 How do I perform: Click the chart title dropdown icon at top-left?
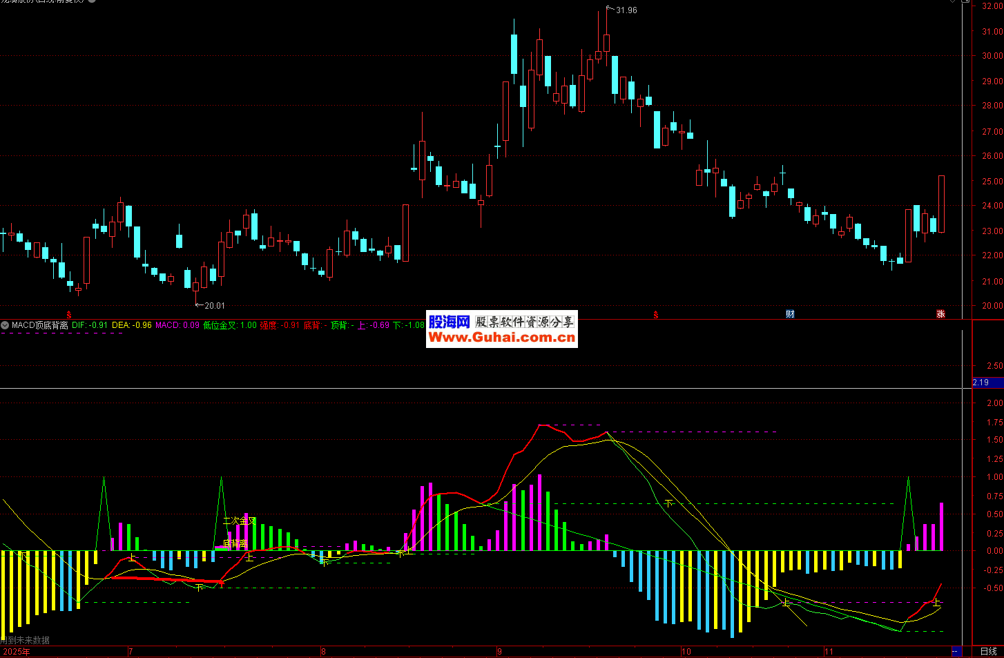pyautogui.click(x=92, y=1)
